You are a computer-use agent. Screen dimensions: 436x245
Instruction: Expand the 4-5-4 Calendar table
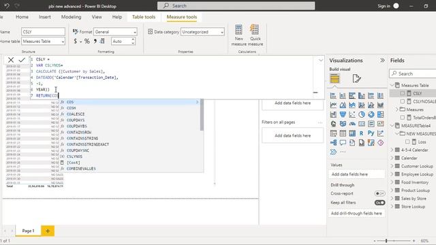pyautogui.click(x=392, y=150)
